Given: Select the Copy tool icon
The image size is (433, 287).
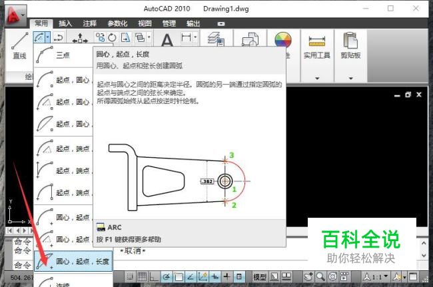Looking at the screenshot, I should (100, 37).
